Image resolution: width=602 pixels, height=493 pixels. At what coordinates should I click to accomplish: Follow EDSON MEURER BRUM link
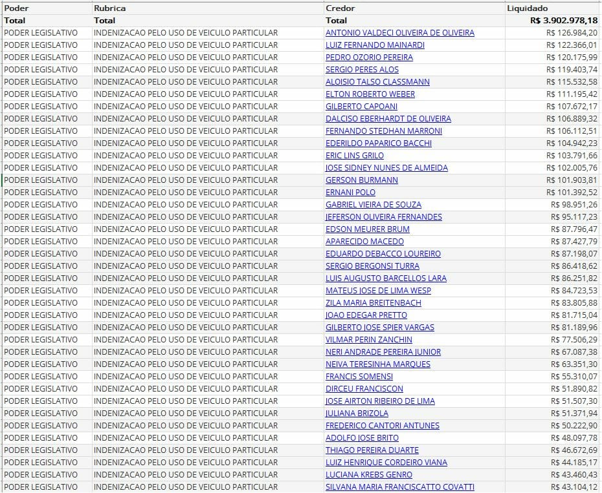coord(368,229)
